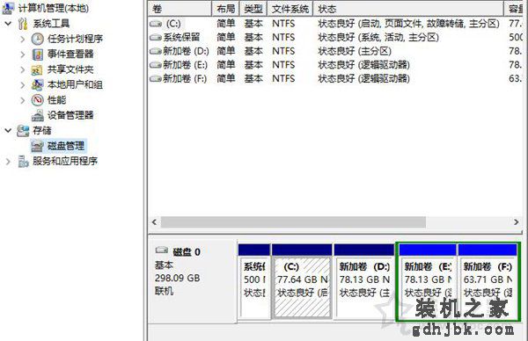Screen dimensions: 528x341
Task: Expand the 性能 node
Action: [23, 100]
